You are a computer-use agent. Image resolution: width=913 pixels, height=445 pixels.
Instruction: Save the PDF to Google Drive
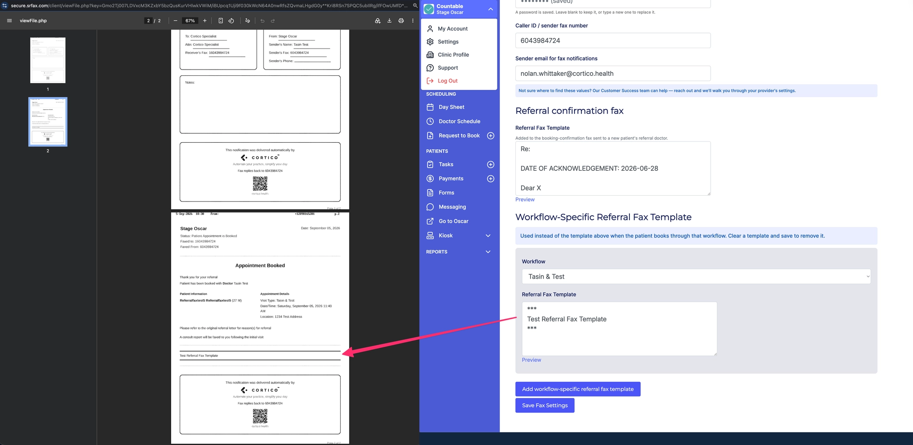(x=378, y=21)
